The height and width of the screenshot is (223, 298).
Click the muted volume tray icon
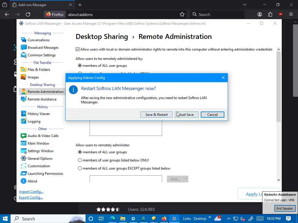(x=242, y=219)
